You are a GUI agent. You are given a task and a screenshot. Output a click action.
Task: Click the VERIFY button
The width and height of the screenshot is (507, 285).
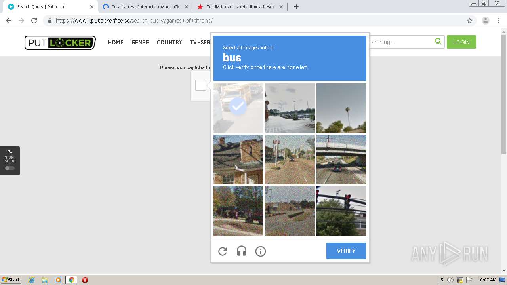pyautogui.click(x=346, y=251)
